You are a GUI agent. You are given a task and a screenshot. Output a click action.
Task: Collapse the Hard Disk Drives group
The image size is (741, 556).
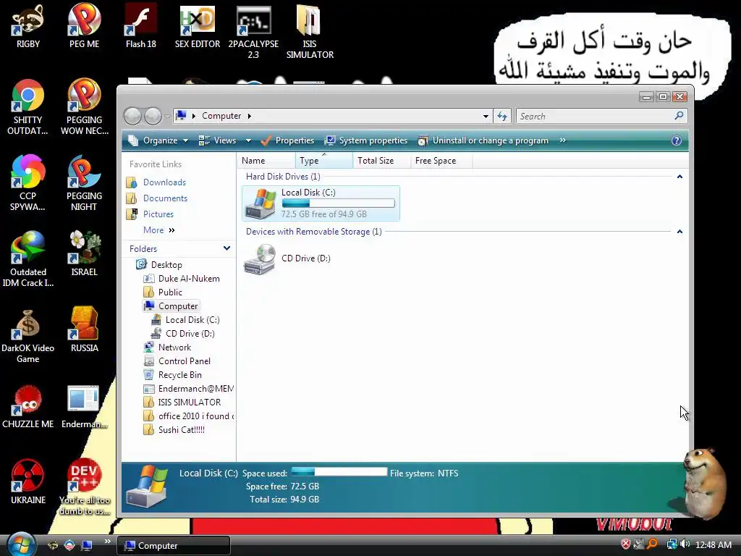pos(679,177)
